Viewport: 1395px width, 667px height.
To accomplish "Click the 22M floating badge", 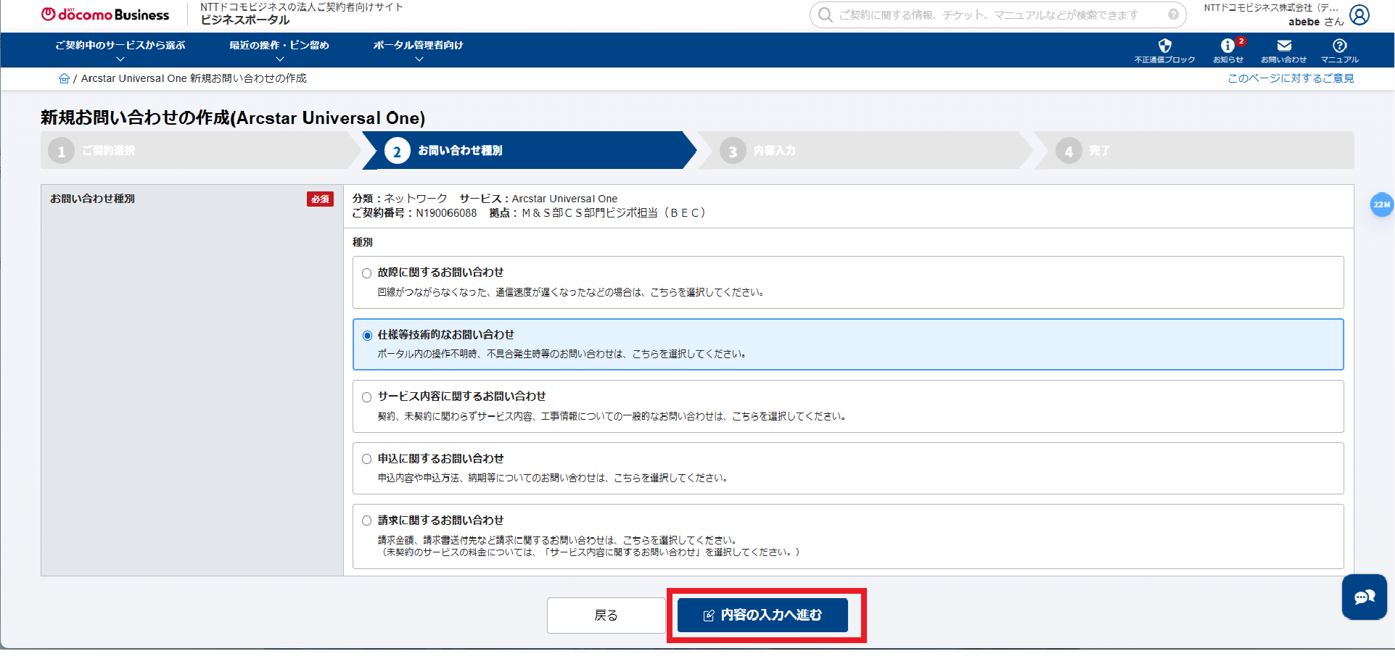I will point(1381,204).
